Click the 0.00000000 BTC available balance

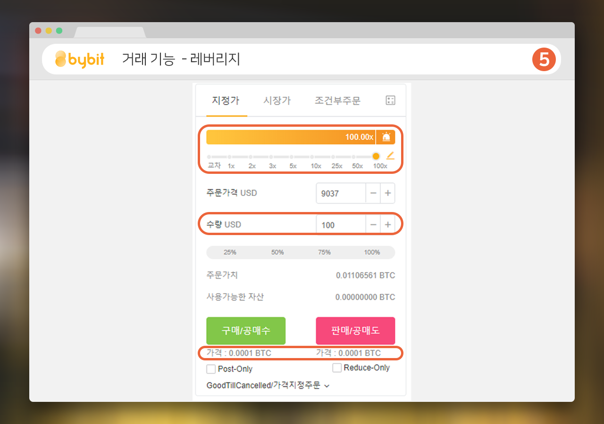tap(365, 297)
